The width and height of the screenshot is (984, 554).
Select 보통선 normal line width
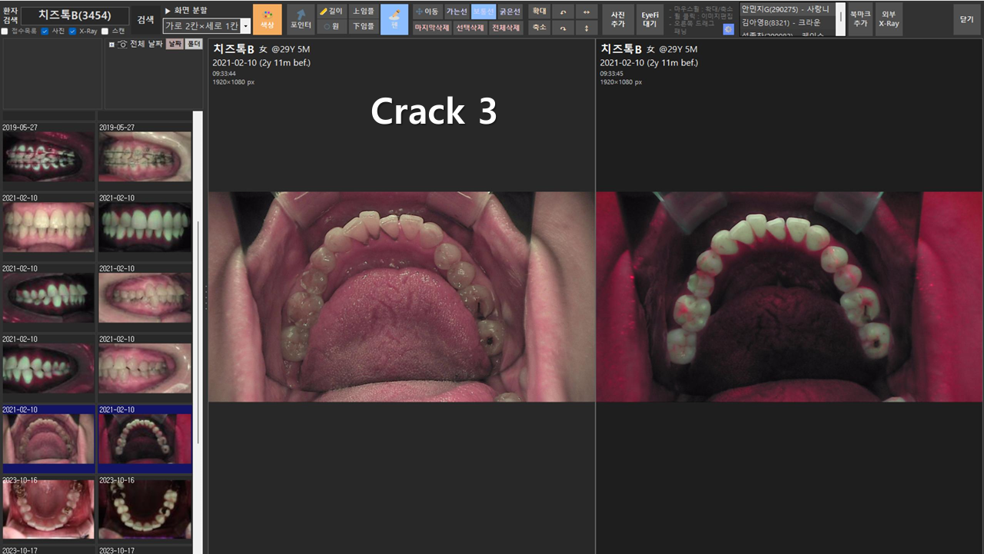point(484,12)
